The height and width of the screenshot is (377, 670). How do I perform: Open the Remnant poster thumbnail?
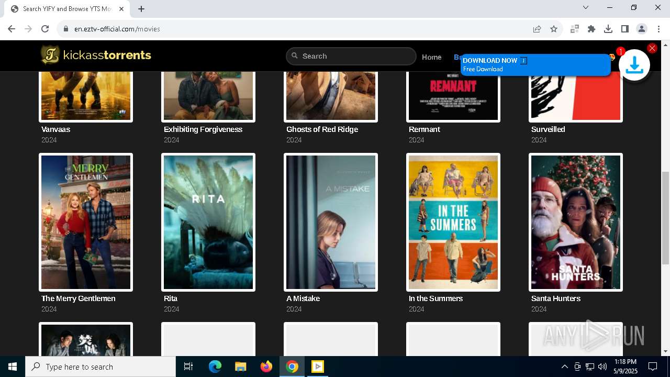(453, 96)
